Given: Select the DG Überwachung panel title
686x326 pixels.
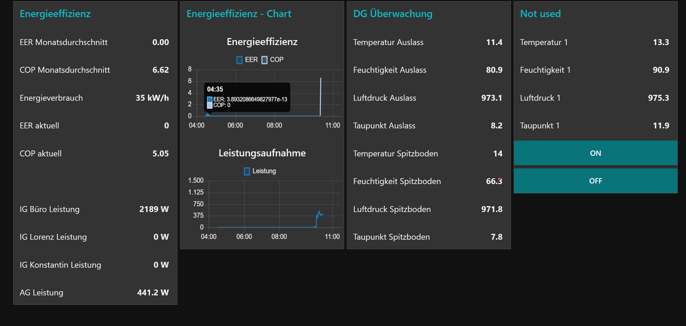Looking at the screenshot, I should 393,14.
